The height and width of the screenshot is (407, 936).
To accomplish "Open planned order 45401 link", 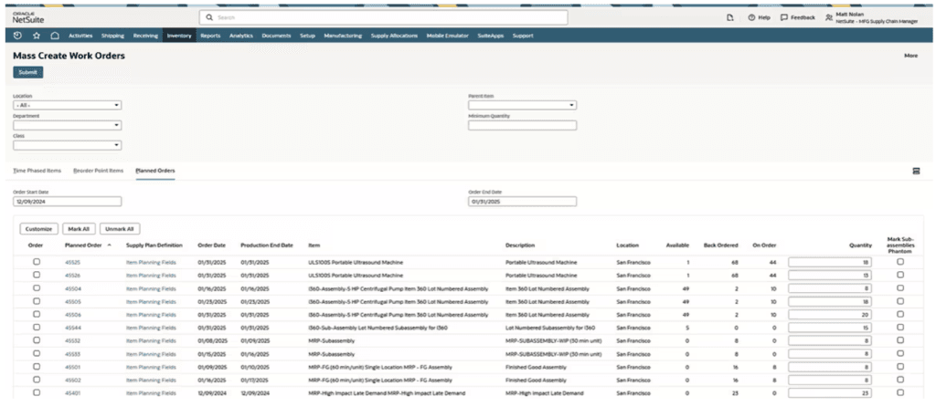I will tap(72, 392).
